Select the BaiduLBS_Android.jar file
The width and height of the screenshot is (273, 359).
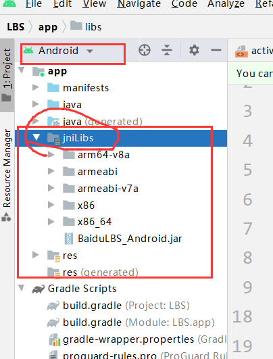tap(121, 239)
